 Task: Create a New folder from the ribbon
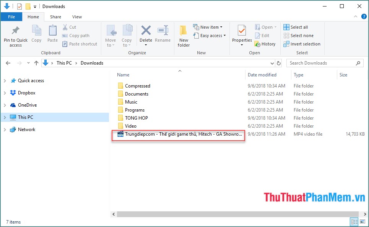[x=183, y=34]
